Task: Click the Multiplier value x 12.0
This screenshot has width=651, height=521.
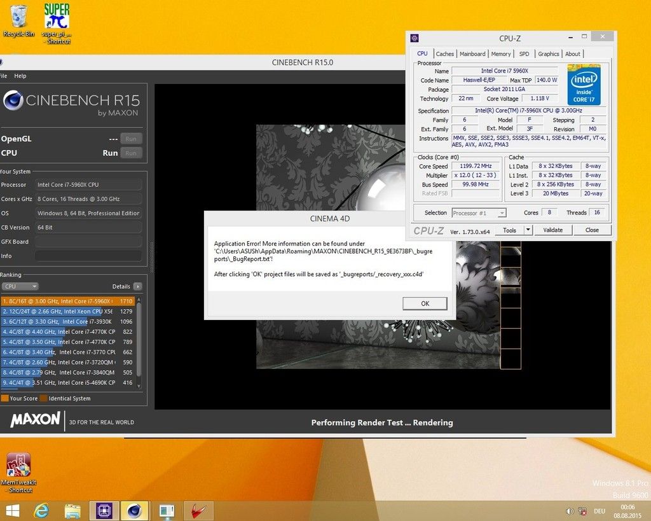Action: [476, 175]
